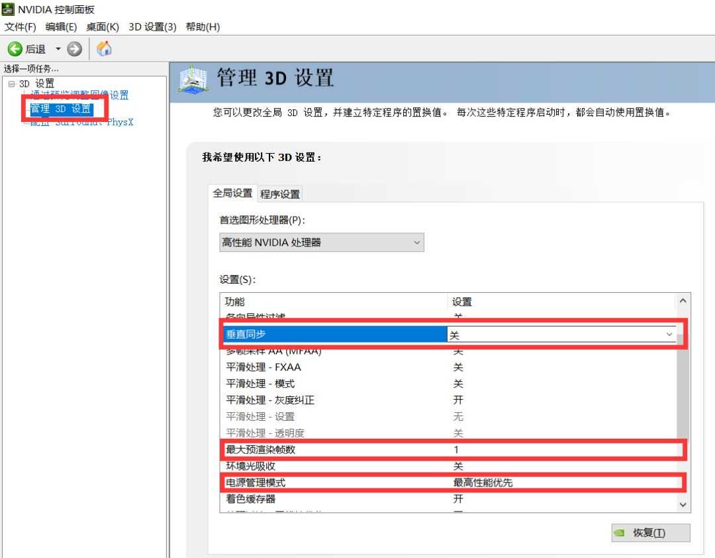The image size is (715, 558).
Task: Click the 最高性能优先 value
Action: point(483,482)
